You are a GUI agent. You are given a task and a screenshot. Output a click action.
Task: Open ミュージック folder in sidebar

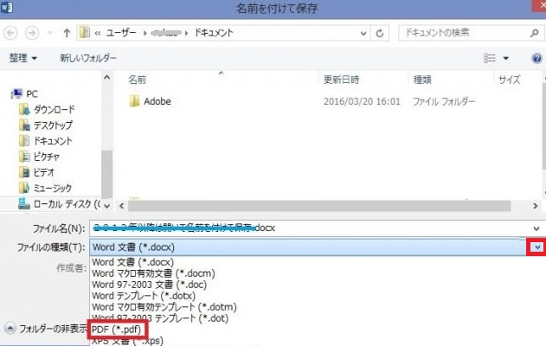(45, 188)
